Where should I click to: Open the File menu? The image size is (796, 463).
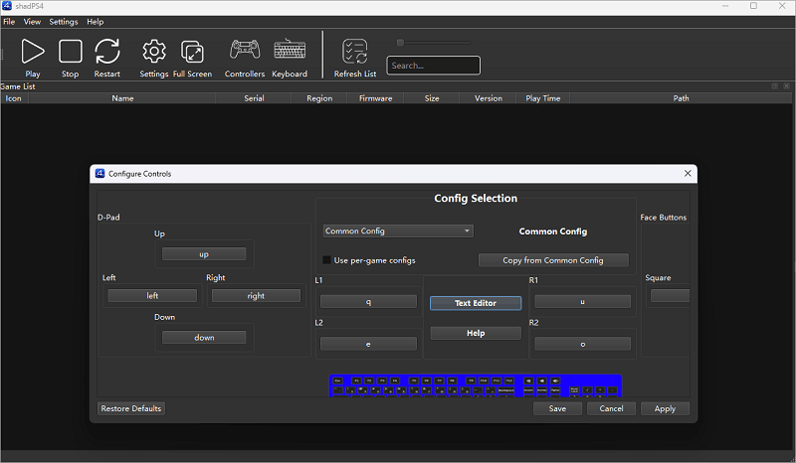pyautogui.click(x=9, y=21)
